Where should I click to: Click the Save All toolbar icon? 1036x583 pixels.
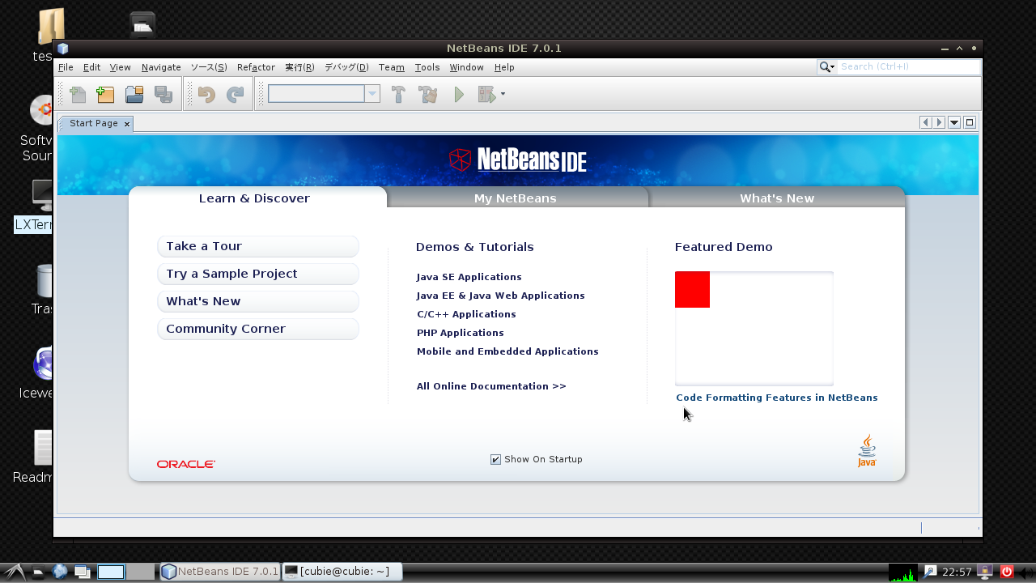(163, 95)
